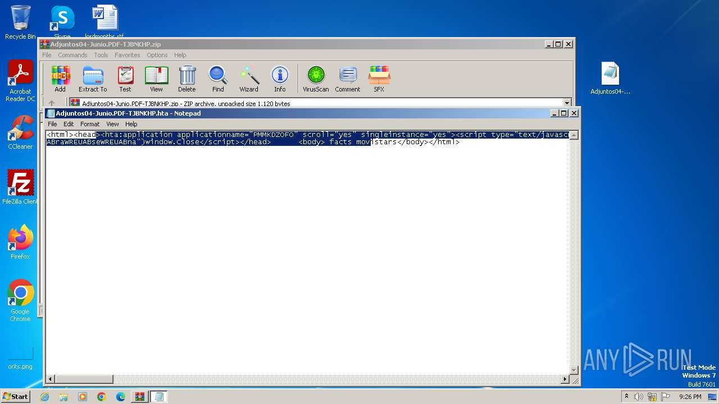This screenshot has width=719, height=404.
Task: Click in the Notepad text area
Action: pyautogui.click(x=308, y=253)
